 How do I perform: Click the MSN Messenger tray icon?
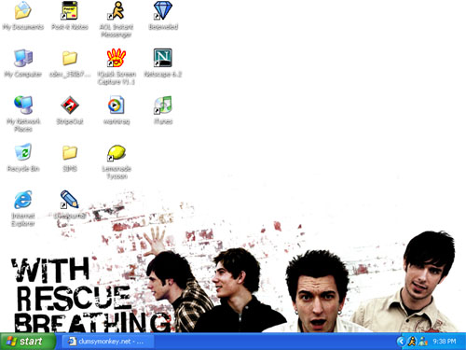[422, 342]
